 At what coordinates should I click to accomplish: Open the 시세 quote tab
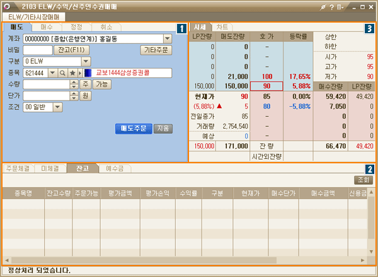pyautogui.click(x=200, y=27)
